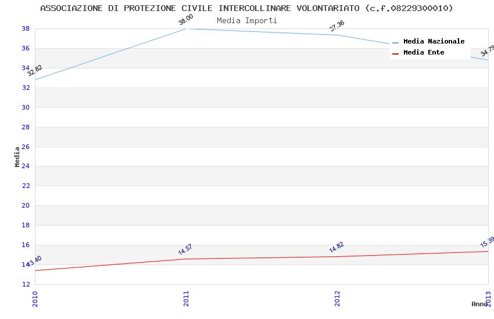Click the 14.82 data point label
Screen dimensions: 494x319
(x=337, y=247)
